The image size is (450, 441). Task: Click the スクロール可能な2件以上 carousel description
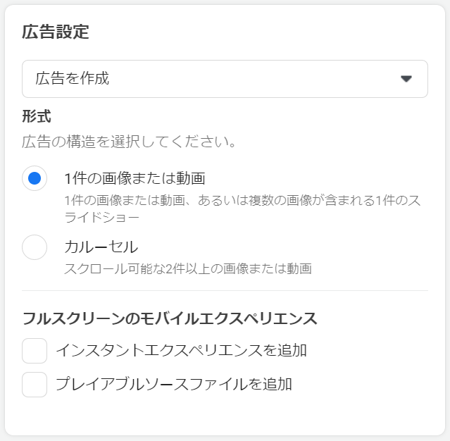187,268
